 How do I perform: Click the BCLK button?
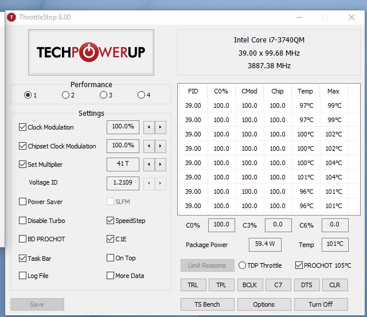(x=250, y=285)
